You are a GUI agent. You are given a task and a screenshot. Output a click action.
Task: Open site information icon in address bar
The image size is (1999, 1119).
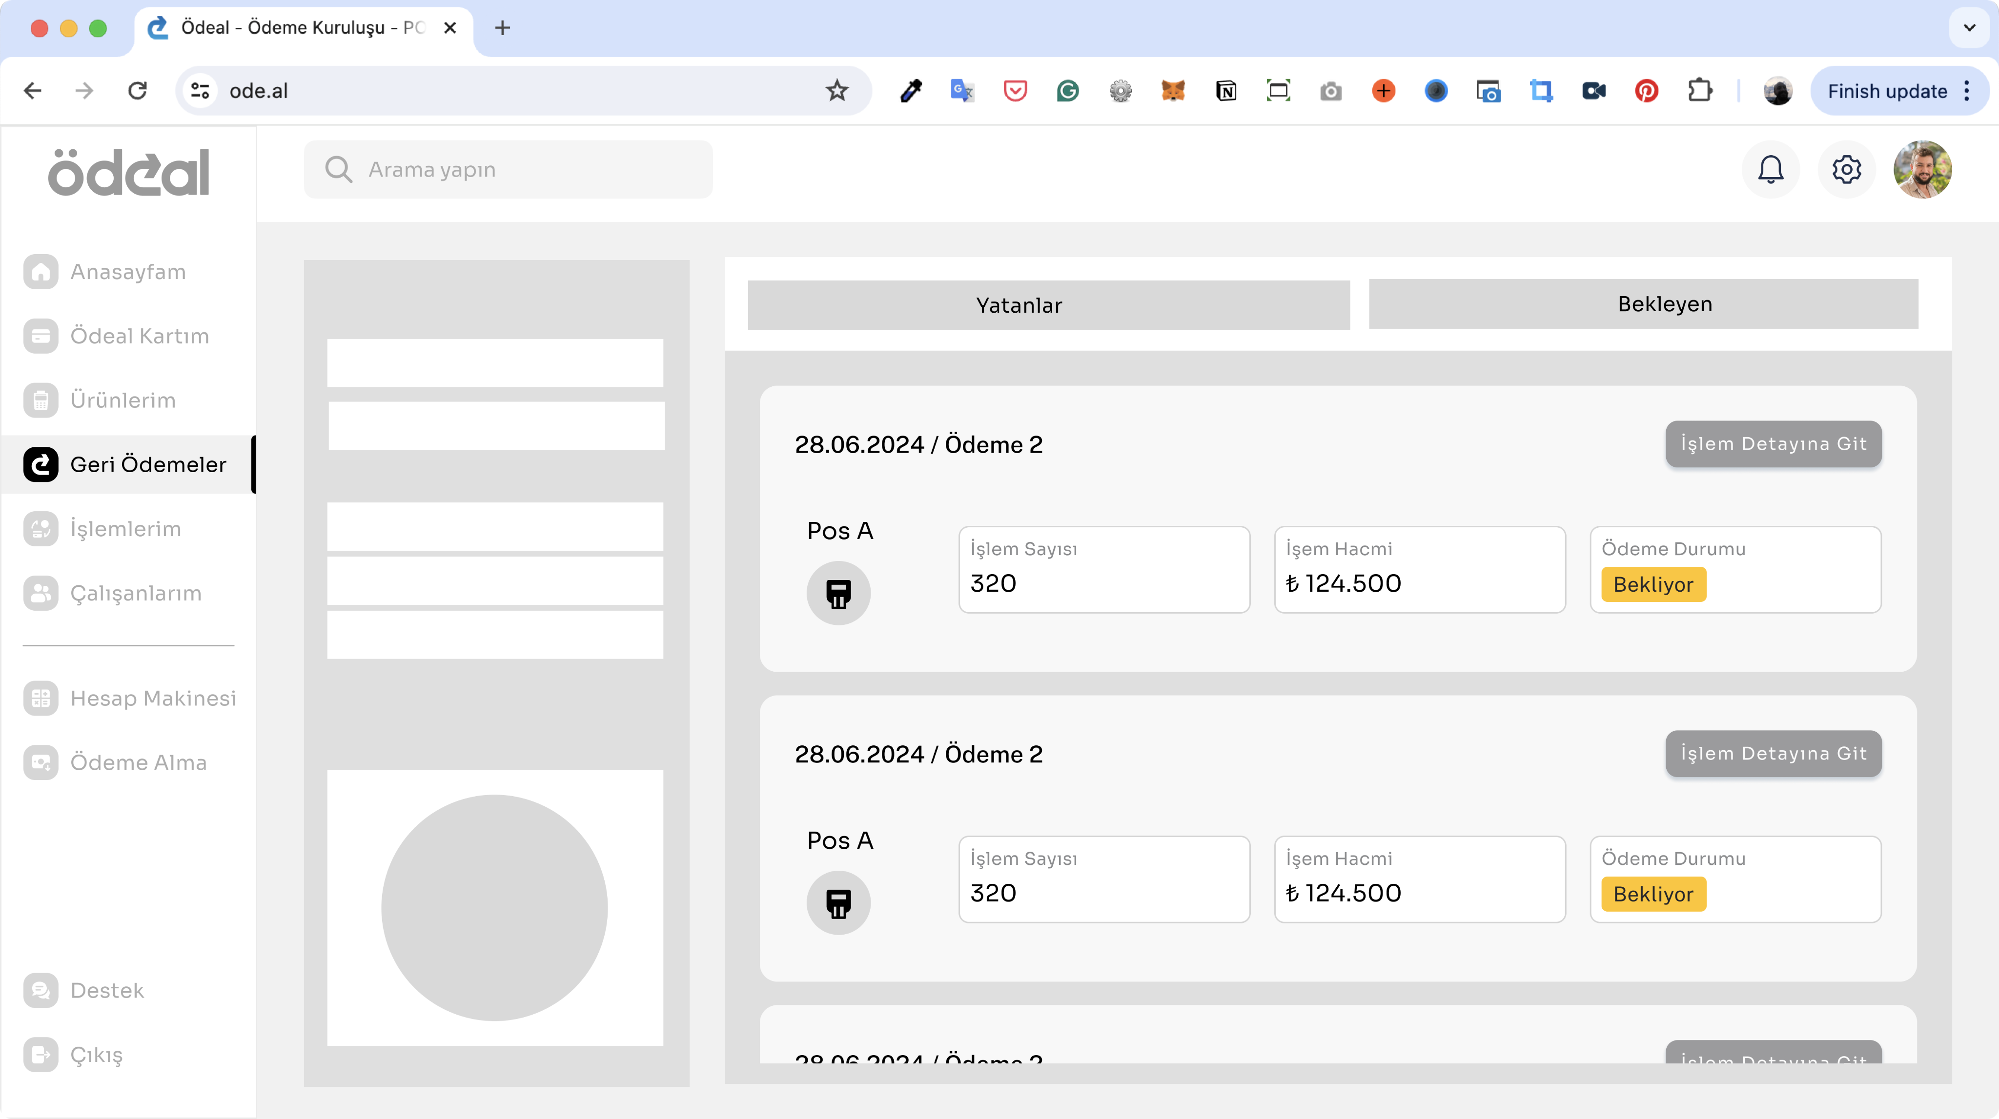click(x=200, y=91)
